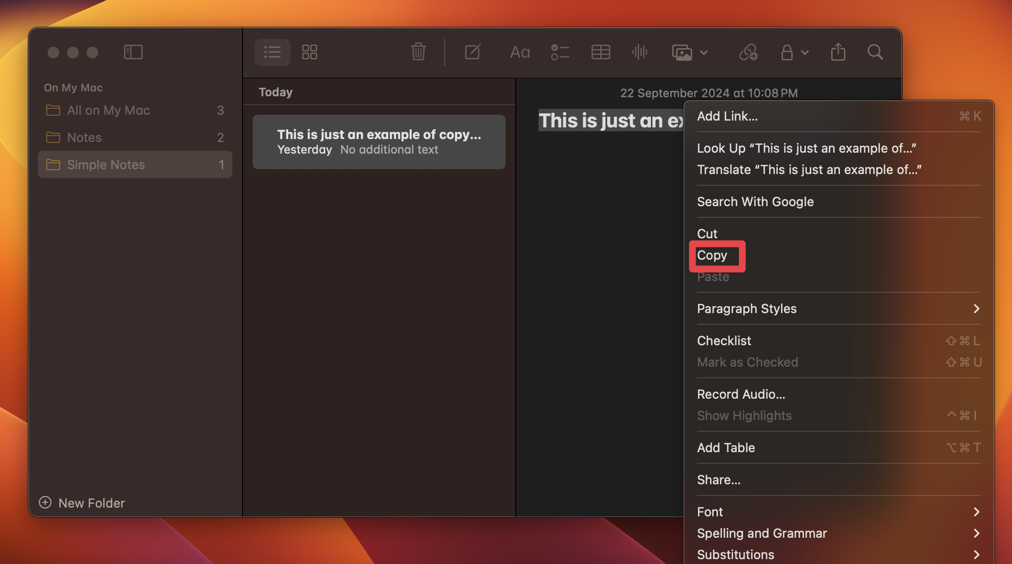Viewport: 1012px width, 564px height.
Task: Insert a link using the link toolbar icon
Action: 748,52
